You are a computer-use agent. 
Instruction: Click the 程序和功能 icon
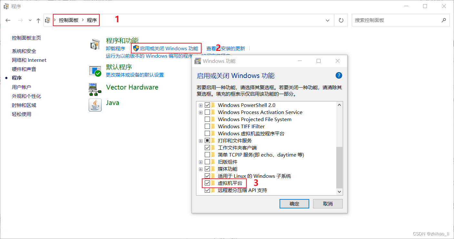tap(95, 45)
